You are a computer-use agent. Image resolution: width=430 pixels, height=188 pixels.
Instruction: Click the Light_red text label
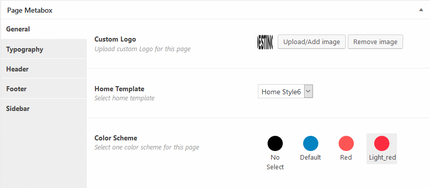[x=382, y=158]
